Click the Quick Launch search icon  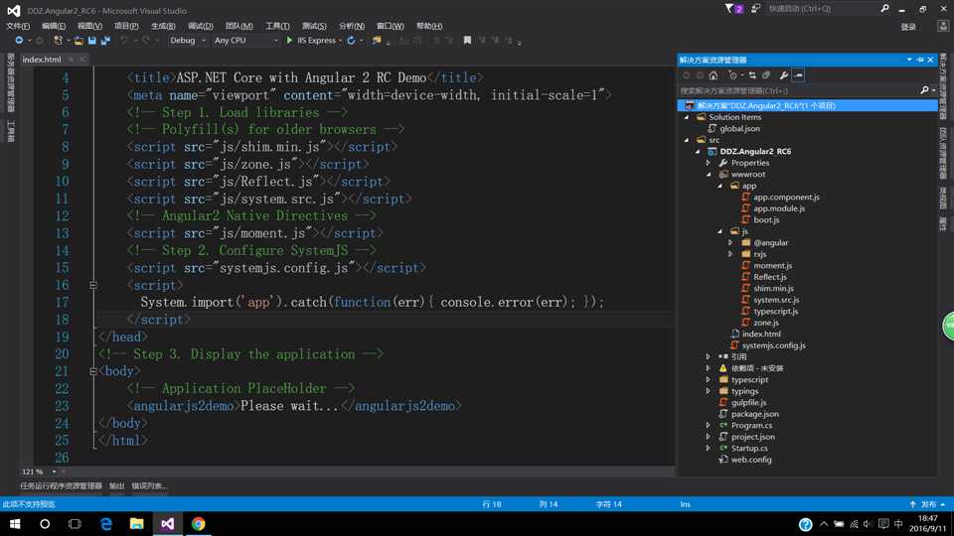click(x=884, y=9)
